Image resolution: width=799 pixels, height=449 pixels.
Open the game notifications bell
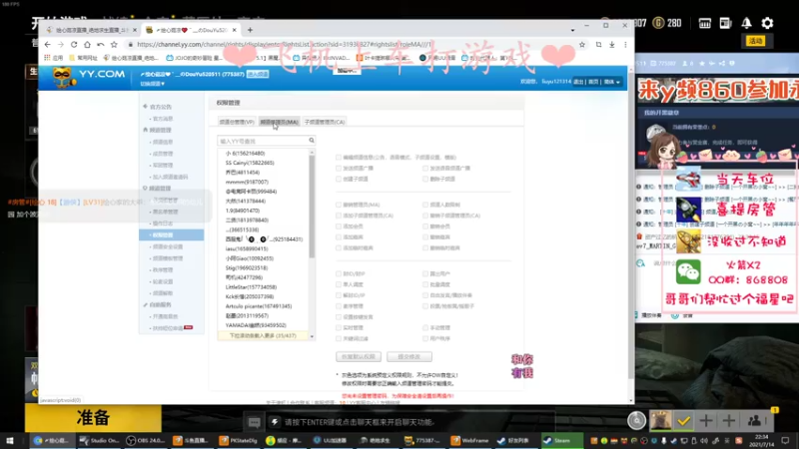746,23
